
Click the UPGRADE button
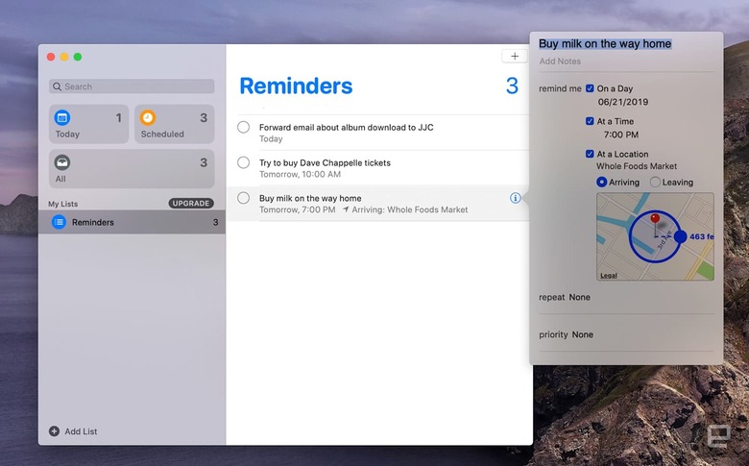[x=191, y=203]
